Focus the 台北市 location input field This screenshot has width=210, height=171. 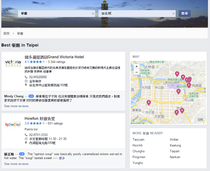137,14
